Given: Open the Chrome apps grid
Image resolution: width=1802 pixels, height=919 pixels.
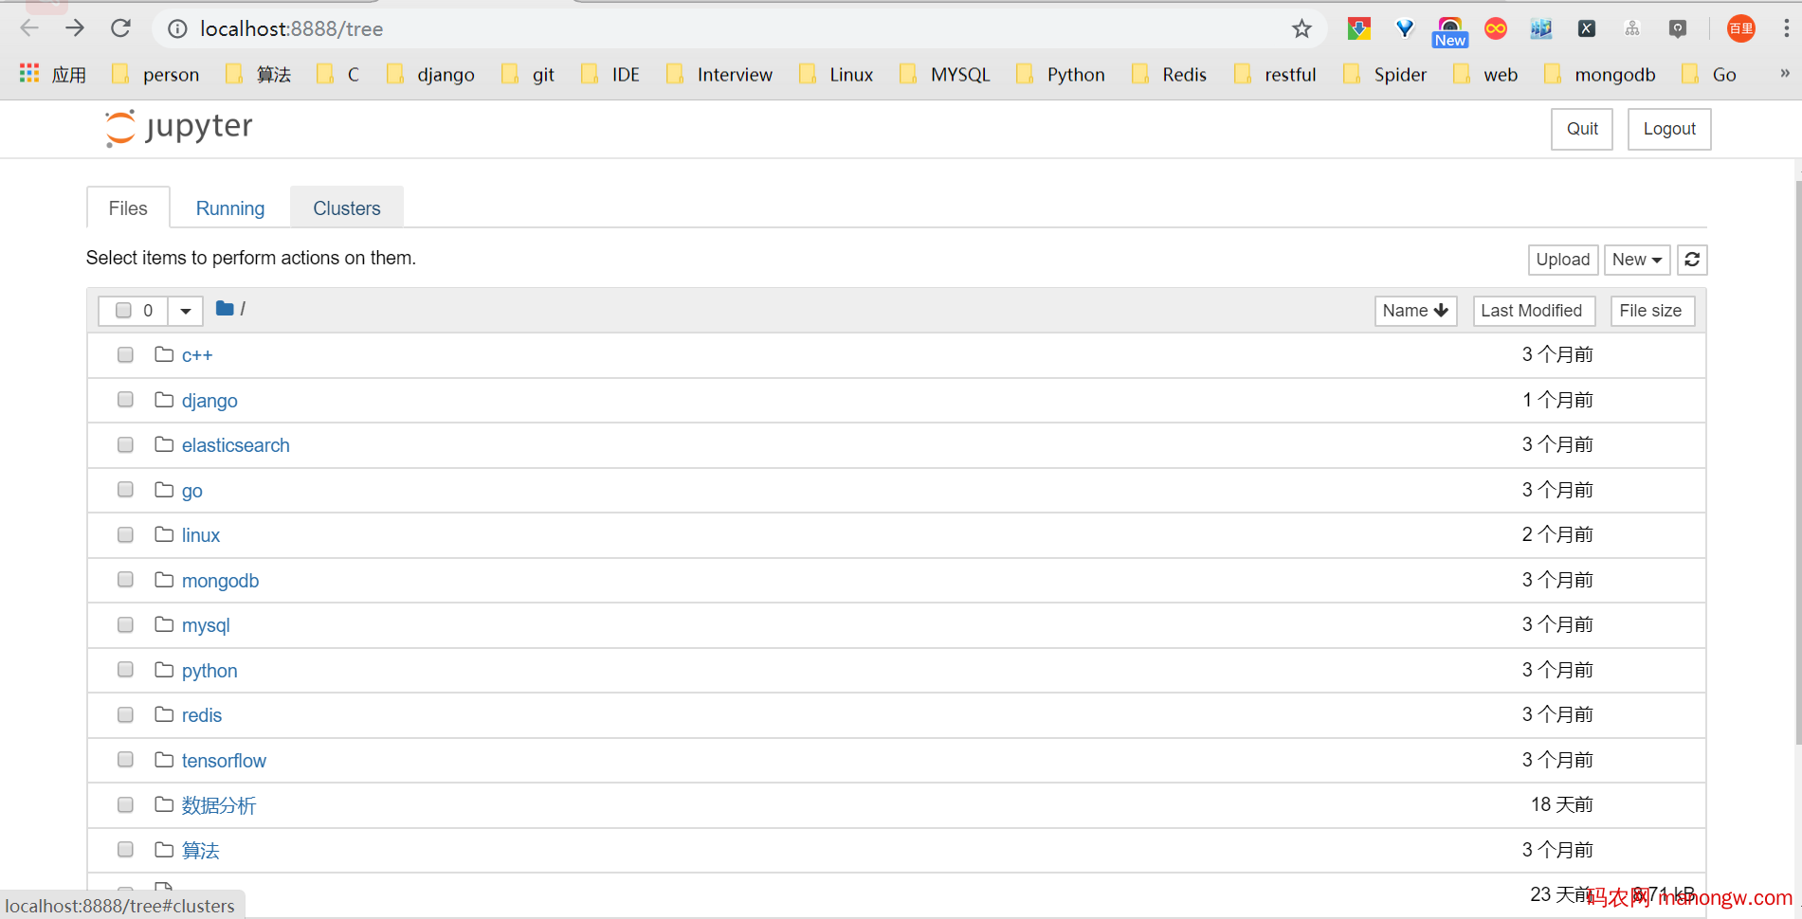Looking at the screenshot, I should [x=28, y=74].
